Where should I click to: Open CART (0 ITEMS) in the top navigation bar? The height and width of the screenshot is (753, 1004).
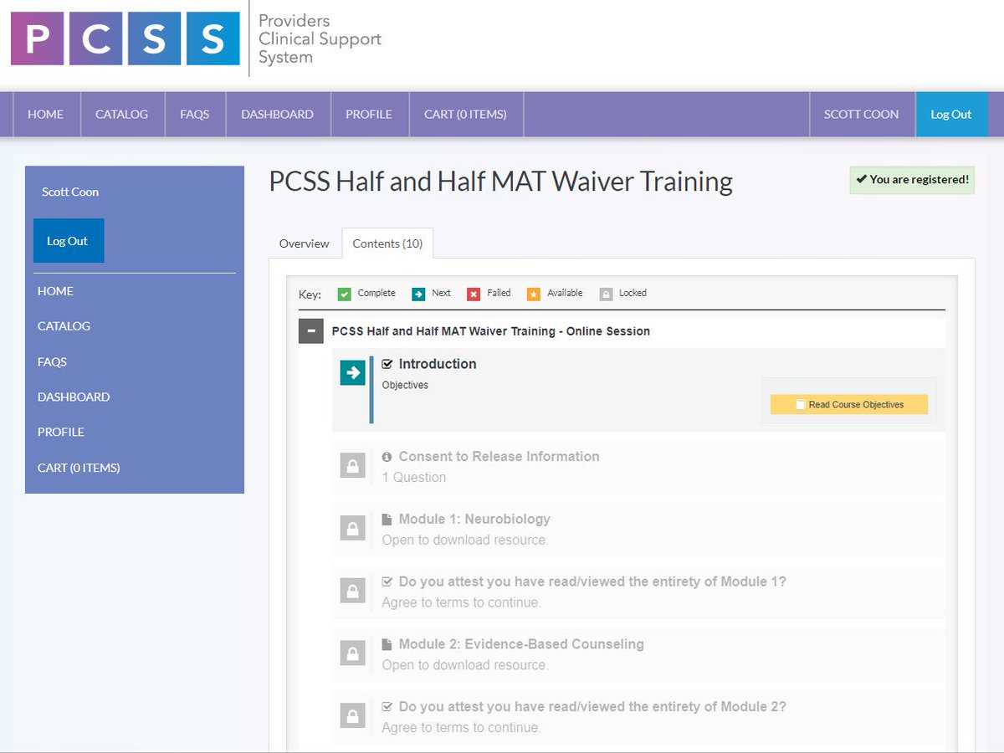465,115
